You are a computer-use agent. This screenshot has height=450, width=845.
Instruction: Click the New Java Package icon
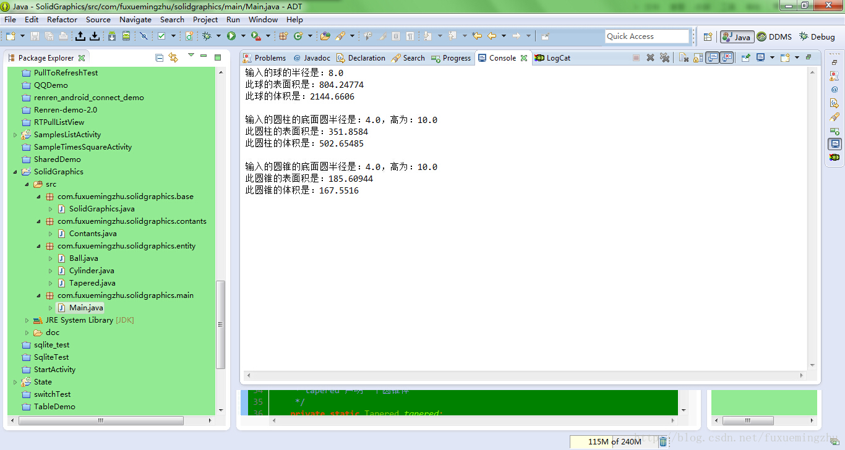pos(283,36)
